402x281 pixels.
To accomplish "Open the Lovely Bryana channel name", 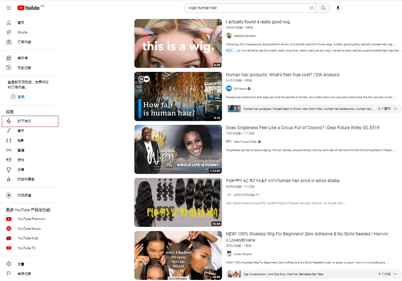I will click(242, 254).
